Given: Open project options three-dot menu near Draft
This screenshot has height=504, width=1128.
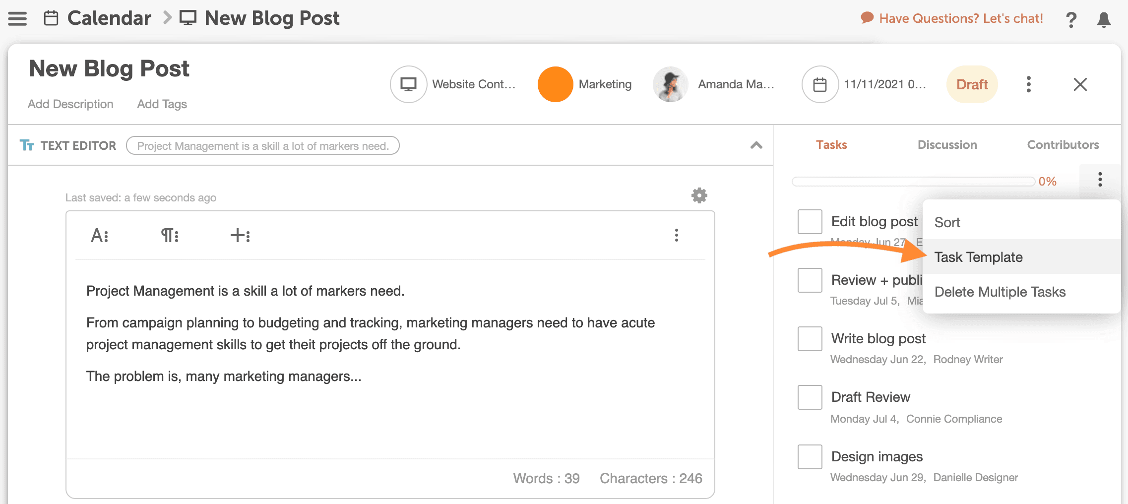Looking at the screenshot, I should (x=1028, y=84).
